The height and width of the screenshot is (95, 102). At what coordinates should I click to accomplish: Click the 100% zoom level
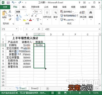coord(96,93)
